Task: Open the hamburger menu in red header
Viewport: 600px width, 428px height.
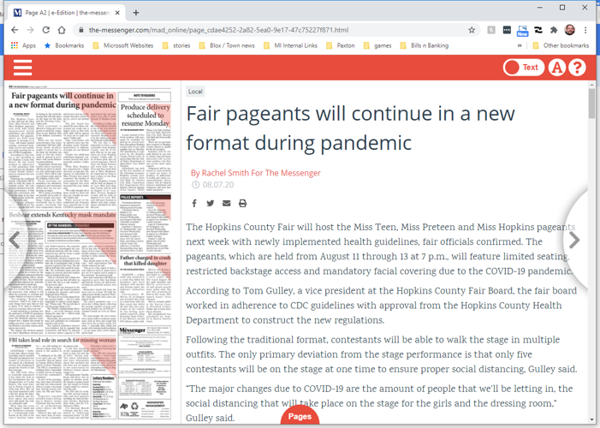Action: [22, 68]
